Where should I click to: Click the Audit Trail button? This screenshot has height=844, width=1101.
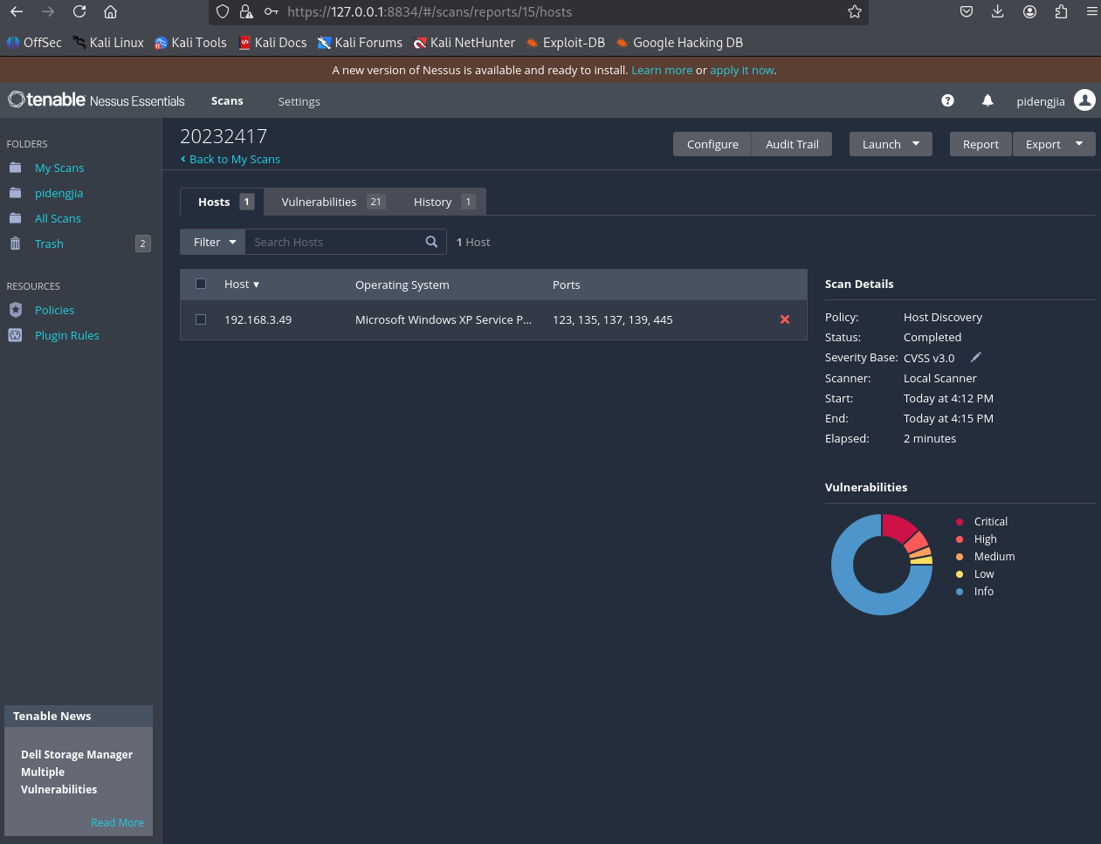(792, 144)
